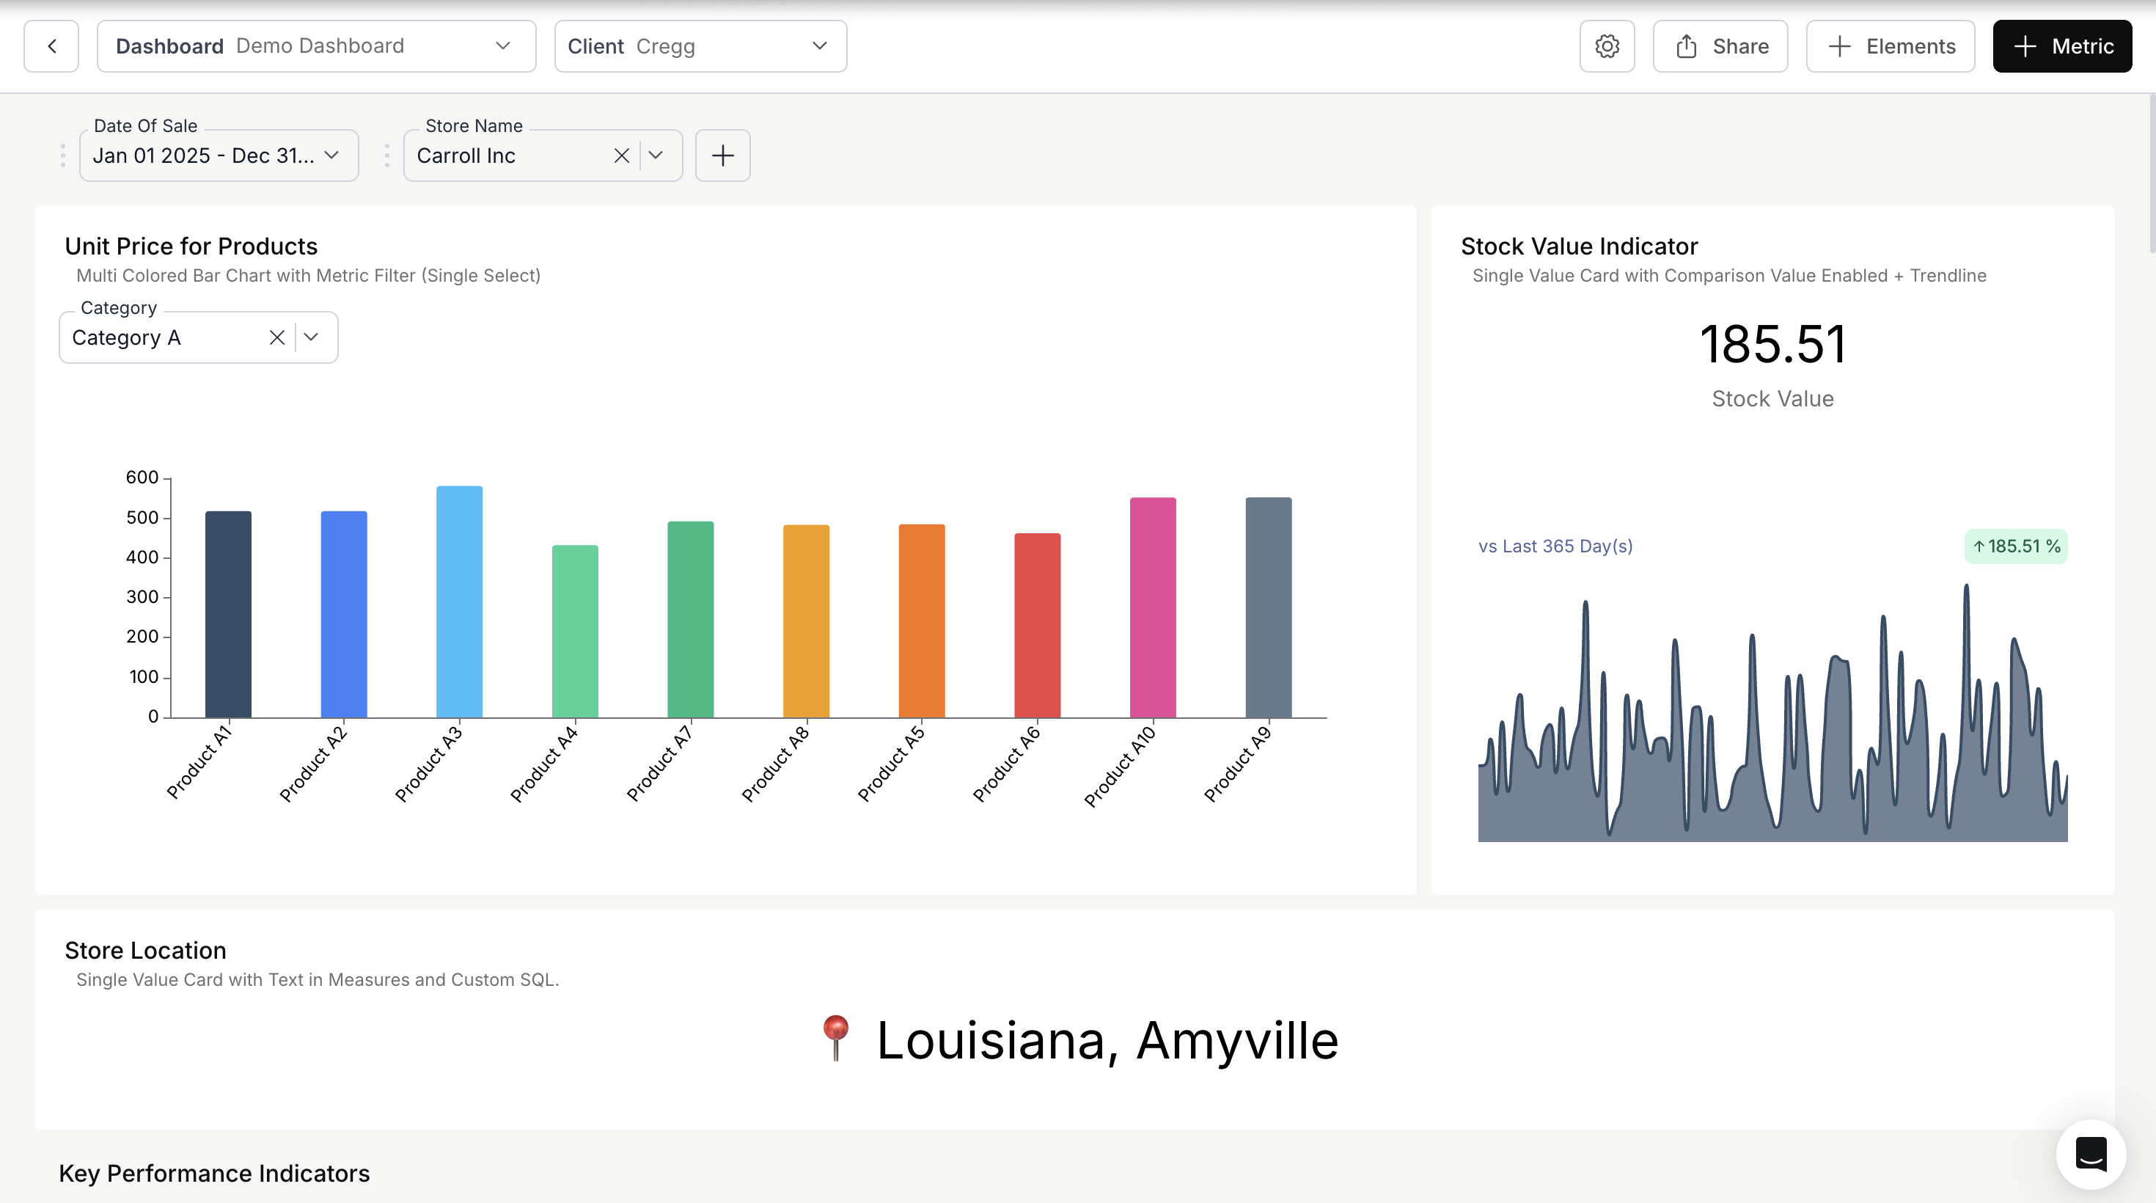This screenshot has height=1203, width=2156.
Task: Clear the Carroll Inc store filter
Action: click(621, 156)
